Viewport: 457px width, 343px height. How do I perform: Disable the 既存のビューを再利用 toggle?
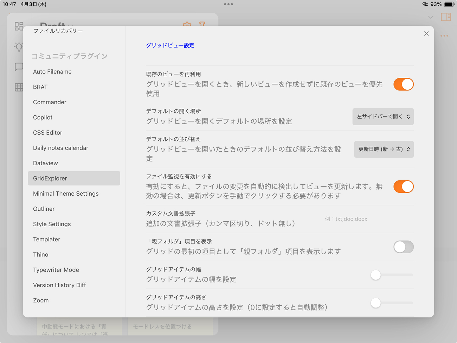(403, 84)
